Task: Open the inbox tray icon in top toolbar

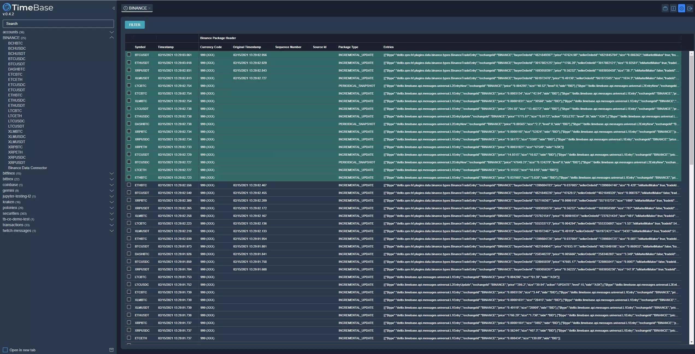Action: tap(665, 8)
